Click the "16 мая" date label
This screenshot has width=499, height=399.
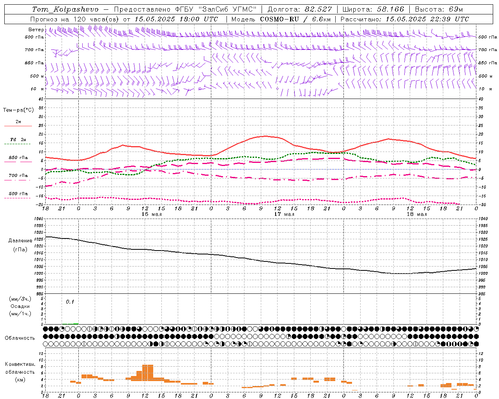(152, 214)
